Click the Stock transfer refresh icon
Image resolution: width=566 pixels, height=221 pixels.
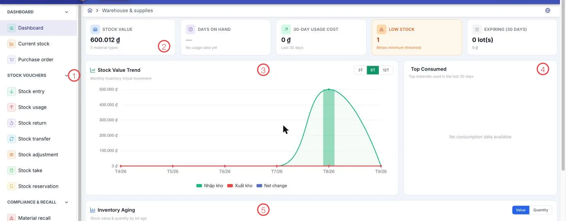point(11,139)
